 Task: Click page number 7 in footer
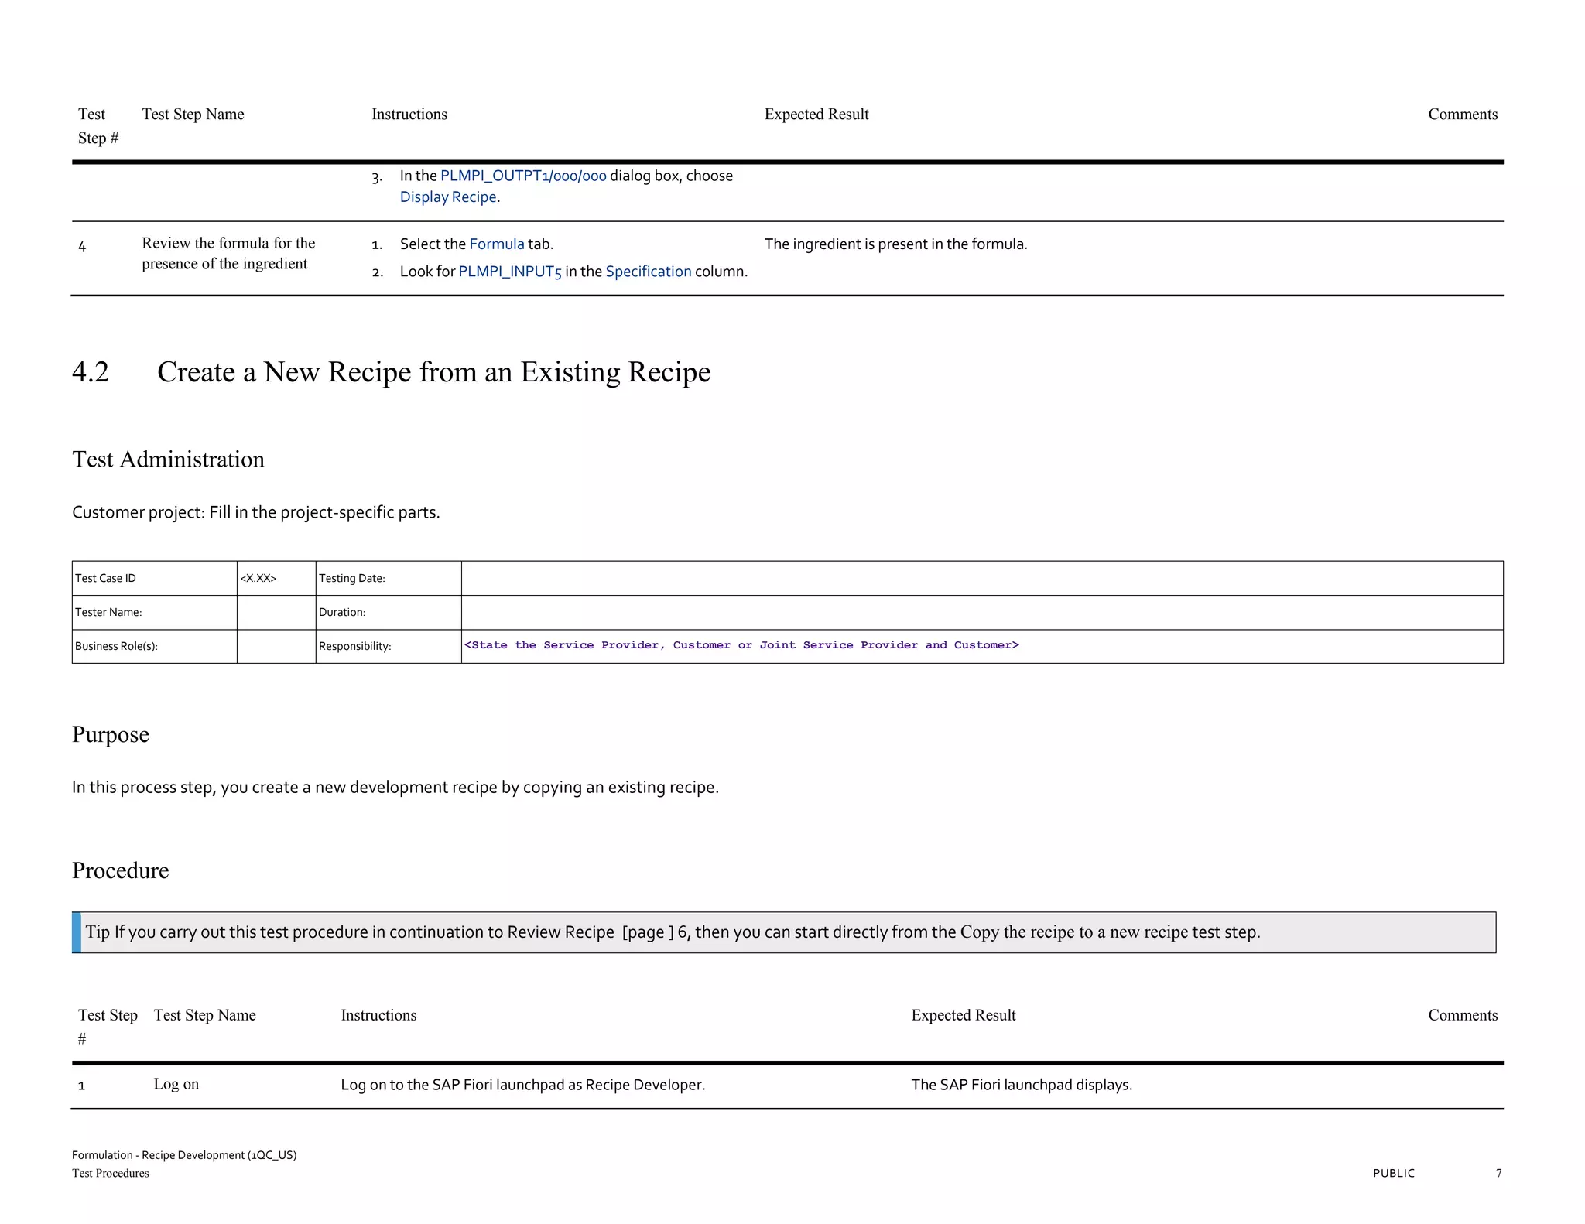1498,1173
